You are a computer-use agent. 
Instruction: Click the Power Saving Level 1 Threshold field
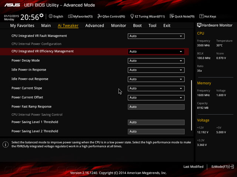coord(156,122)
